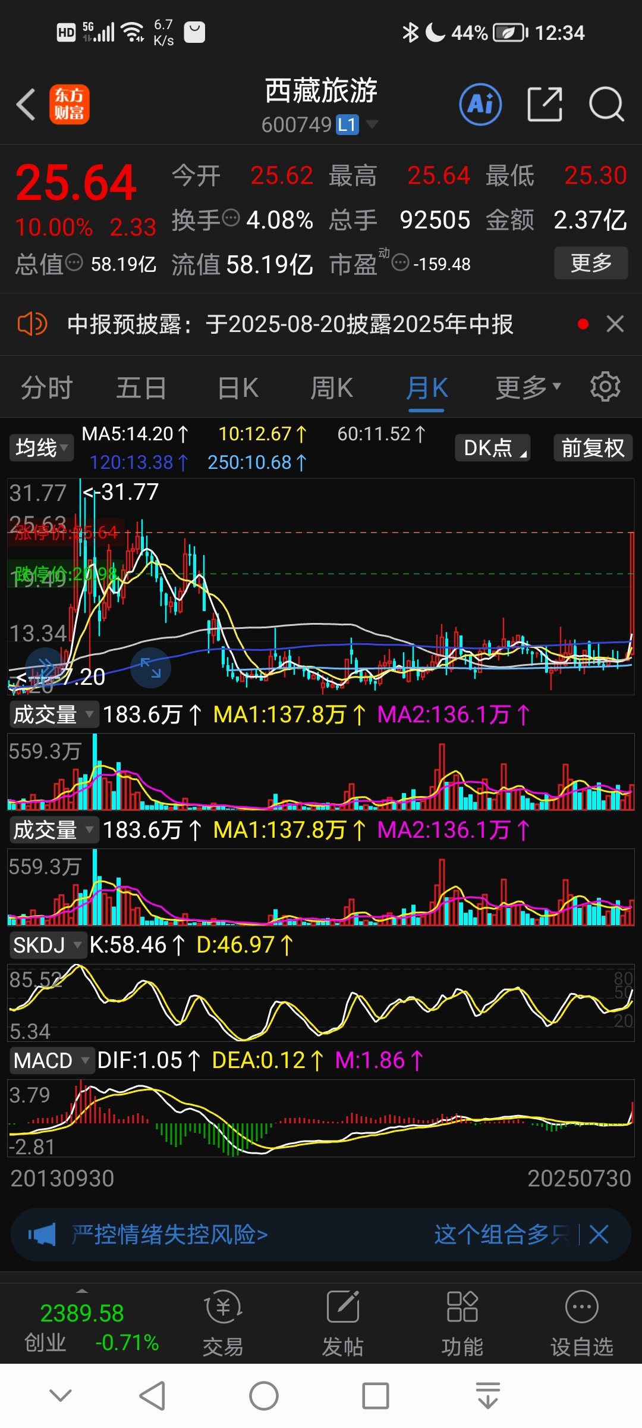Close the 严控情绪失控风险 banner
The width and height of the screenshot is (642, 1428).
pyautogui.click(x=599, y=1235)
